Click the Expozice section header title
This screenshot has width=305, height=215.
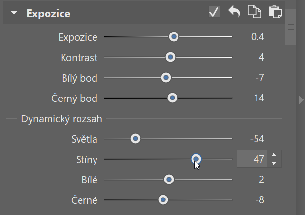48,14
